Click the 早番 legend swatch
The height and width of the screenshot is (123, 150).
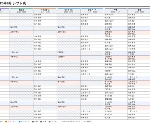coord(33,122)
